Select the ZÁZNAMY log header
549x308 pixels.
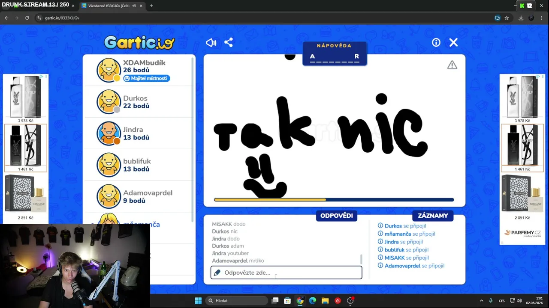pos(433,216)
